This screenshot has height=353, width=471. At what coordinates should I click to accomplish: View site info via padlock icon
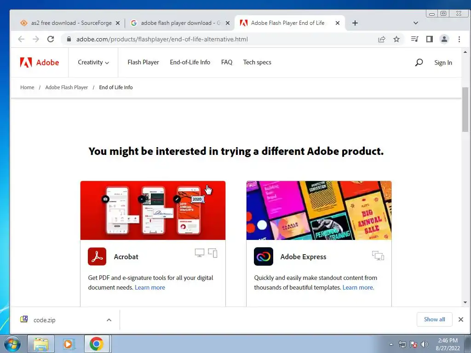(69, 39)
